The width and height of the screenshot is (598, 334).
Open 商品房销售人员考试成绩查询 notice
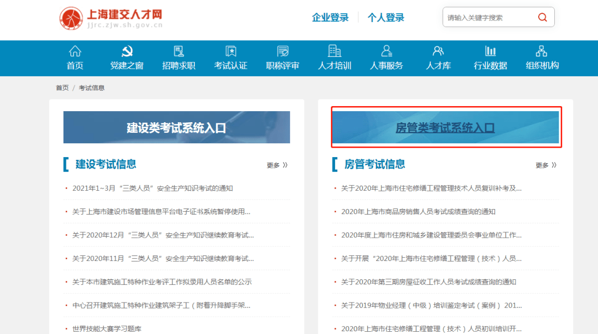pos(419,212)
